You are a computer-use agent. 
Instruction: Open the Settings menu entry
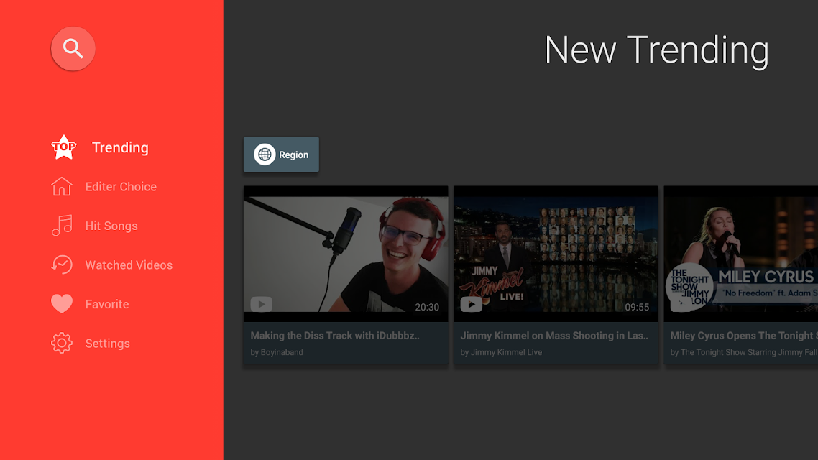(108, 343)
